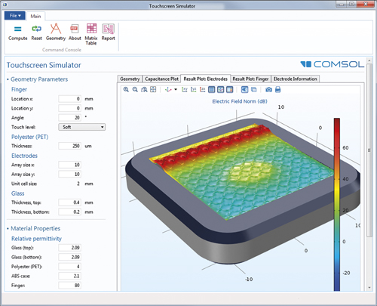Click the app icon in title bar
The image size is (377, 306).
point(5,5)
